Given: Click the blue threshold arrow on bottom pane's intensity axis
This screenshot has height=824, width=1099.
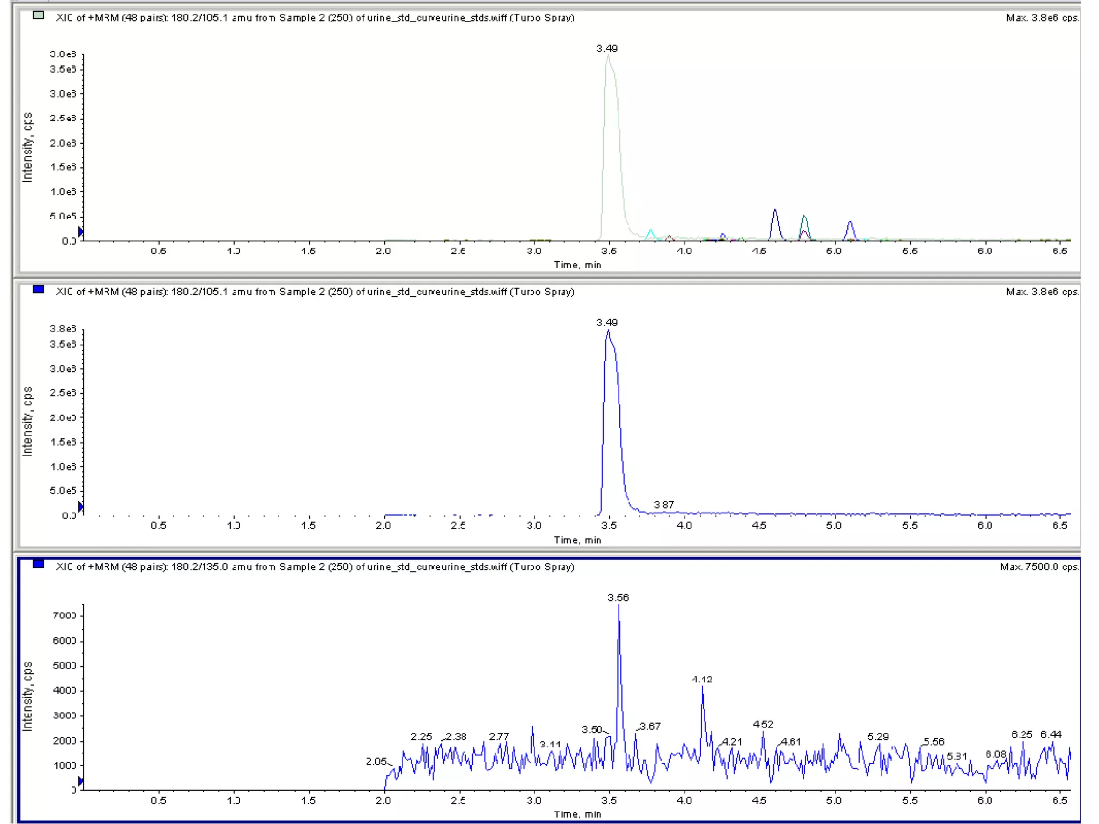Looking at the screenshot, I should (x=80, y=781).
